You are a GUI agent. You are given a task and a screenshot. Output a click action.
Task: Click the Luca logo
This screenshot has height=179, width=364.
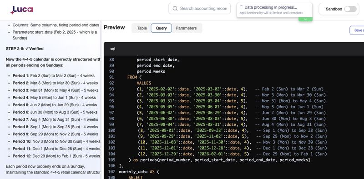point(21,10)
